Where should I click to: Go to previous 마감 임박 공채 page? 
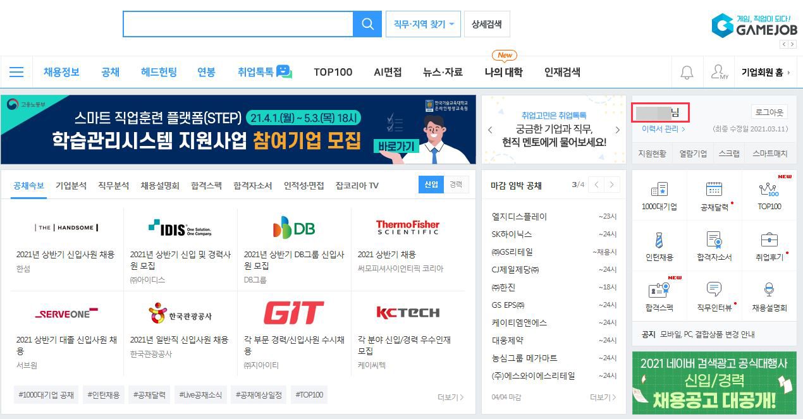point(596,185)
